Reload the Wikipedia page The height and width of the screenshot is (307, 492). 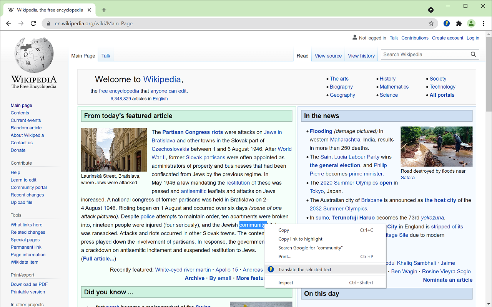(33, 23)
